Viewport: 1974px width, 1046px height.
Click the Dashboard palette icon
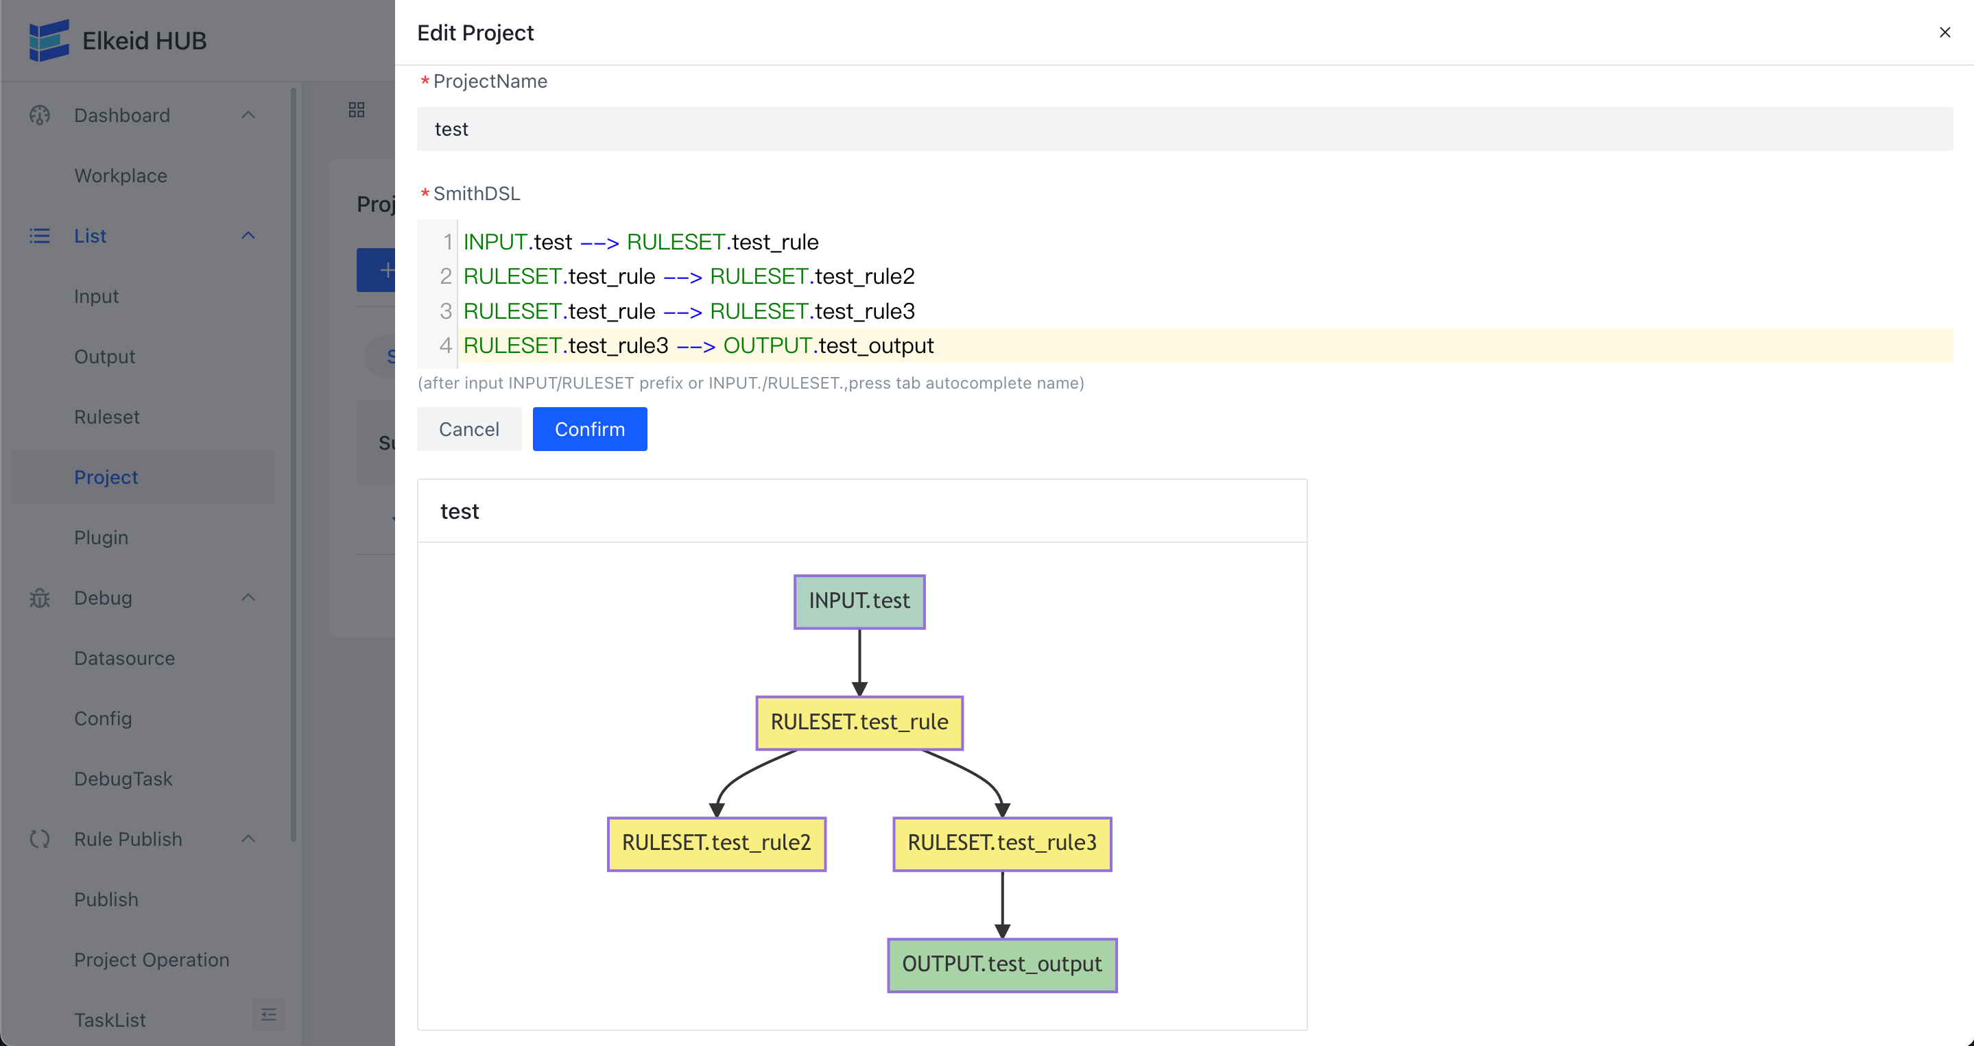coord(40,115)
